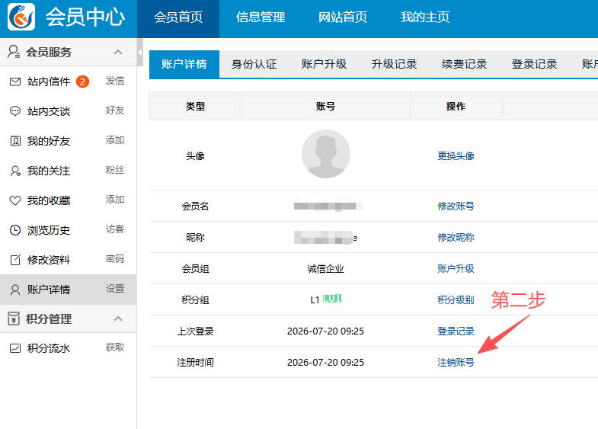This screenshot has height=429, width=598.
Task: Click the 注册时间 row label
Action: [x=195, y=363]
